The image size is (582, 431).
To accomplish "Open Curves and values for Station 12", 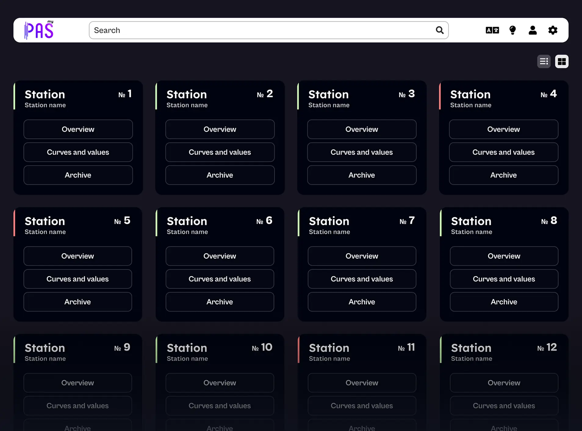I will click(504, 405).
